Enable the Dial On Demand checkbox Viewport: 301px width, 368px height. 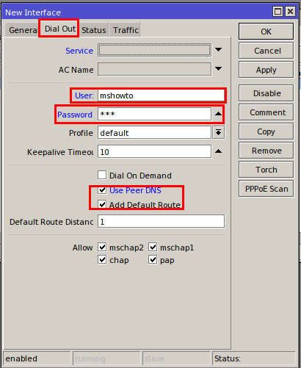click(x=102, y=176)
